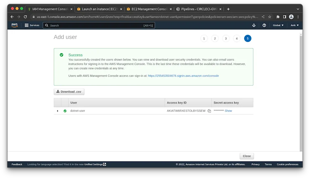Switch to the Pipelines CIRCLECI tab
The height and width of the screenshot is (178, 310).
pos(198,9)
